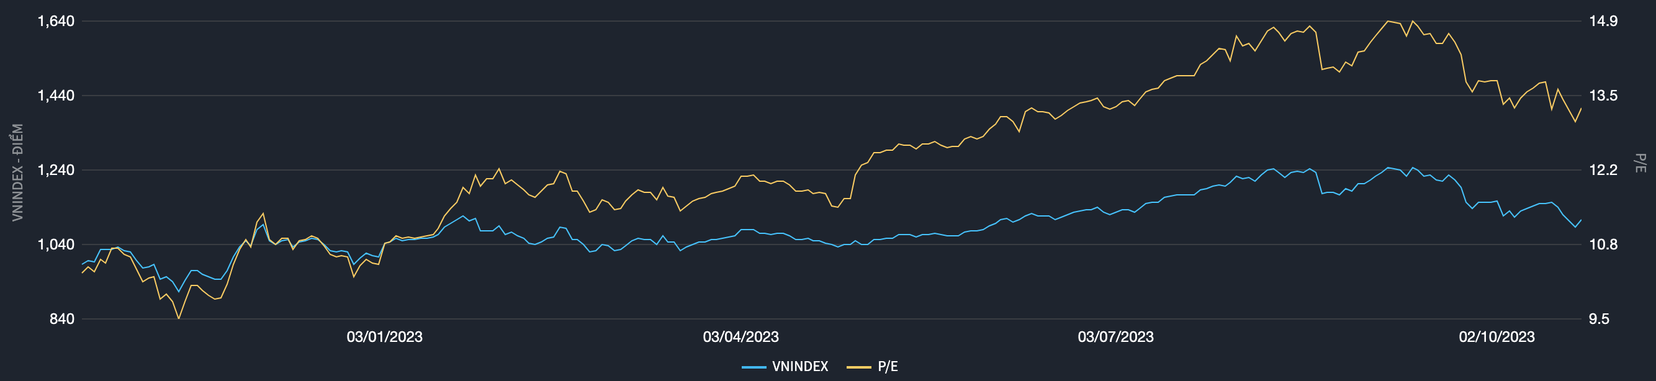Select the 03/01/2023 date label
The image size is (1656, 381).
384,337
